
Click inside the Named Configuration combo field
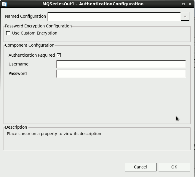114,16
